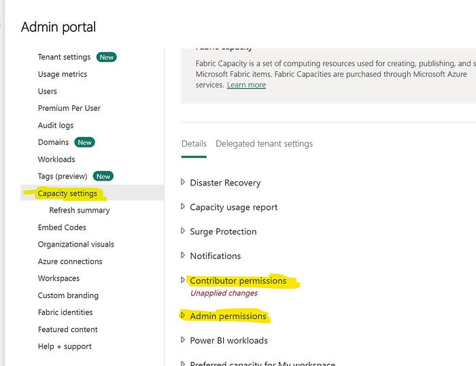
Task: Expand Disaster Recovery arrow
Action: tap(183, 182)
